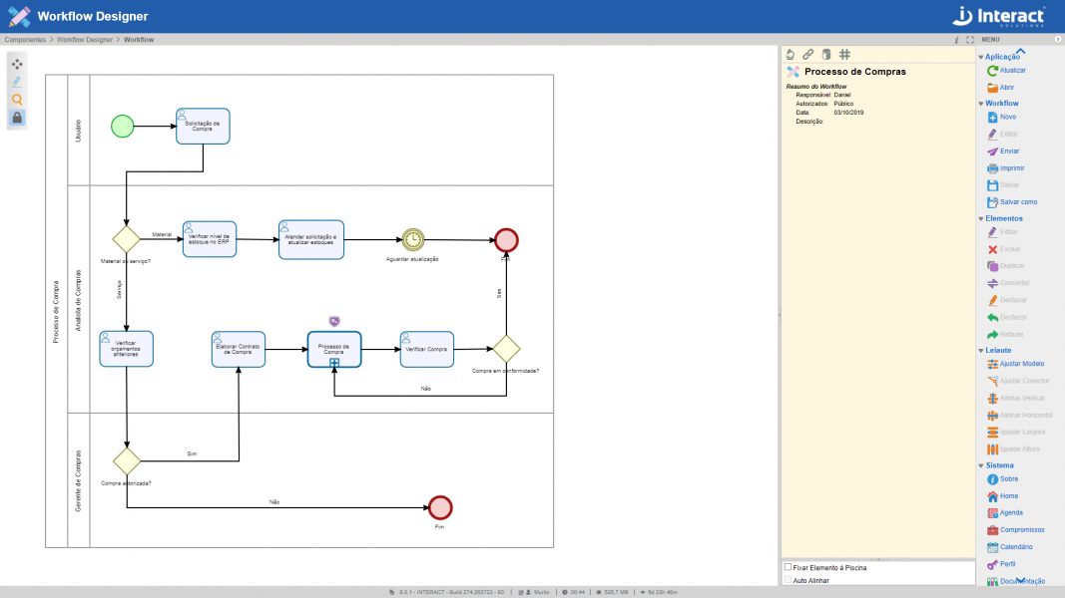Open Compromissos item
The height and width of the screenshot is (598, 1065).
point(1016,530)
